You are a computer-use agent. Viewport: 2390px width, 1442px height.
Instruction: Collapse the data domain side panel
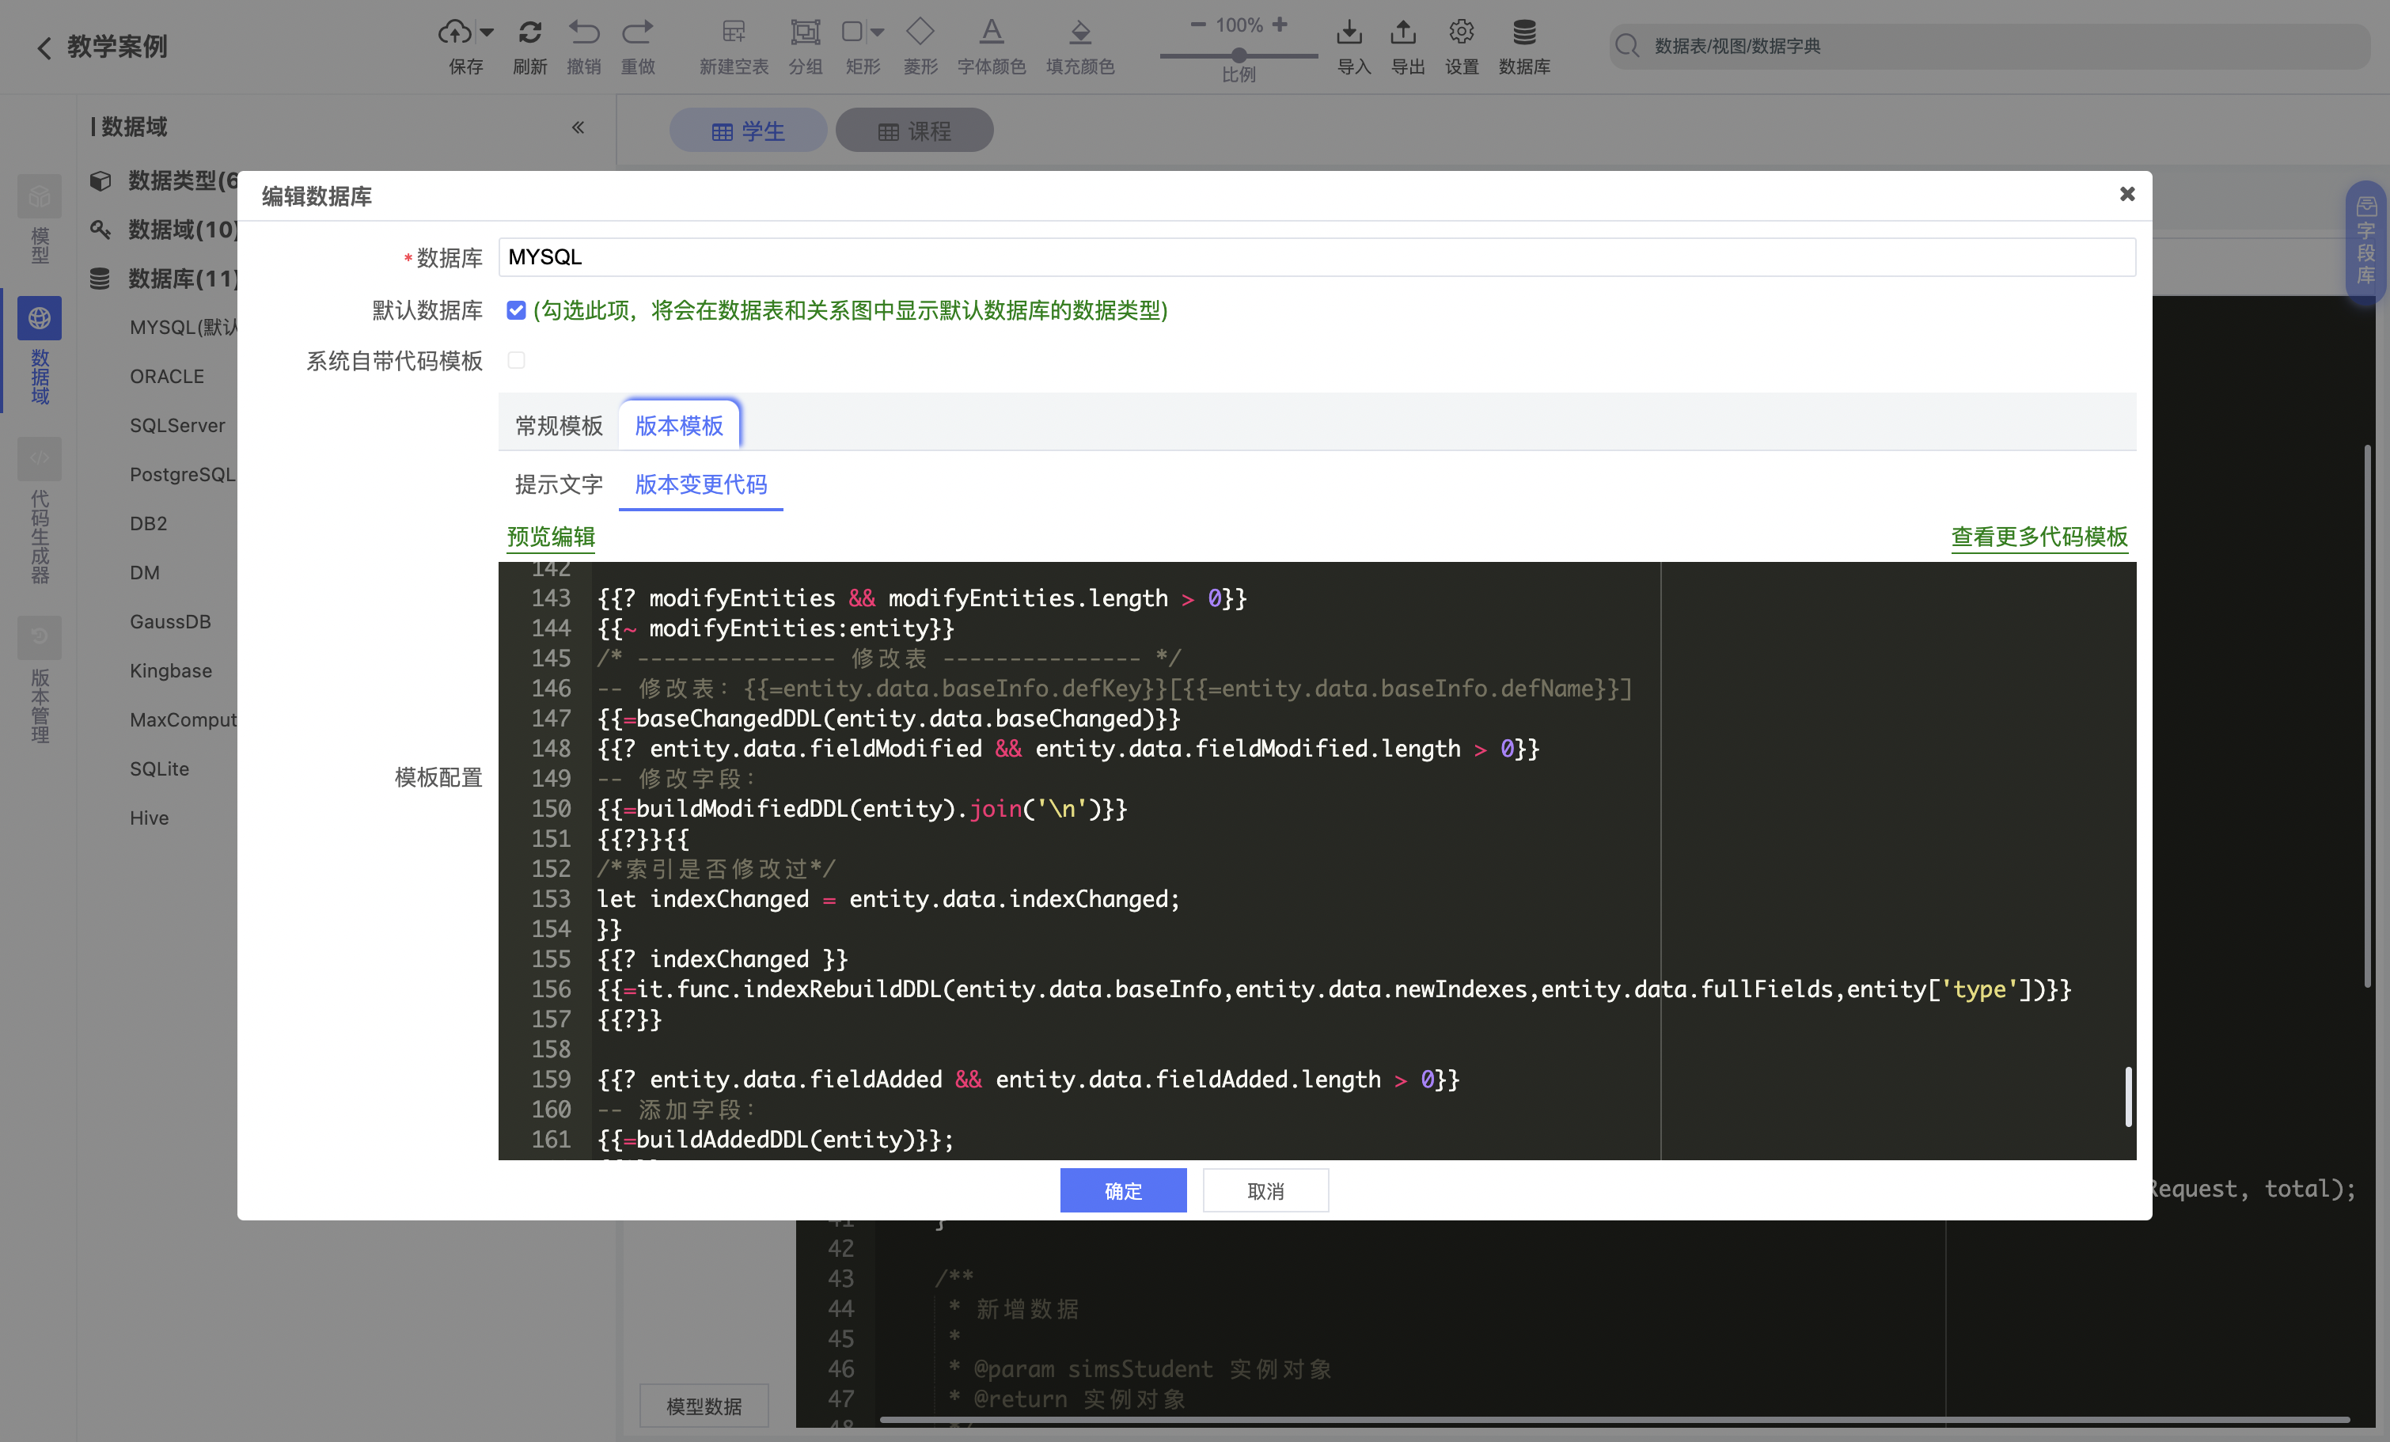578,127
